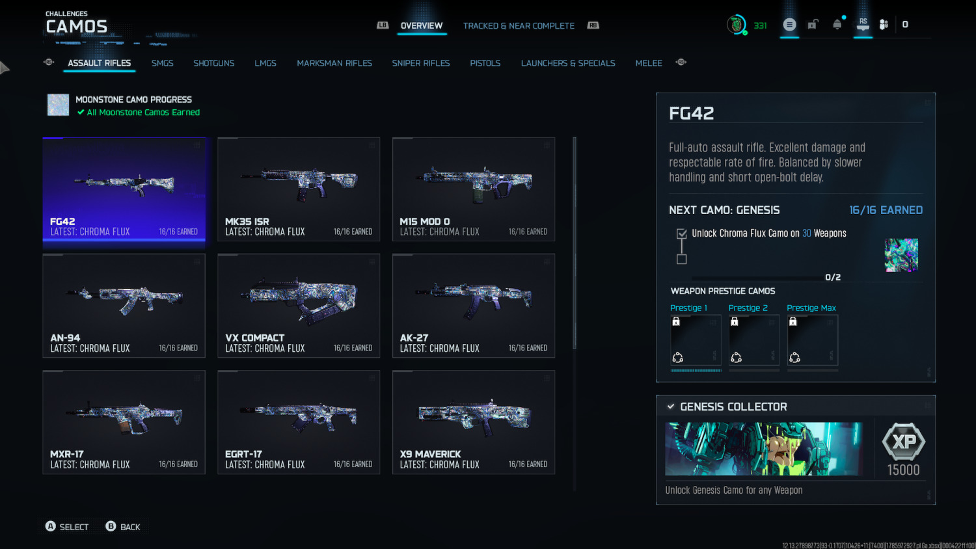The width and height of the screenshot is (976, 549).
Task: Open the unlock tokens padlock icon
Action: (813, 25)
